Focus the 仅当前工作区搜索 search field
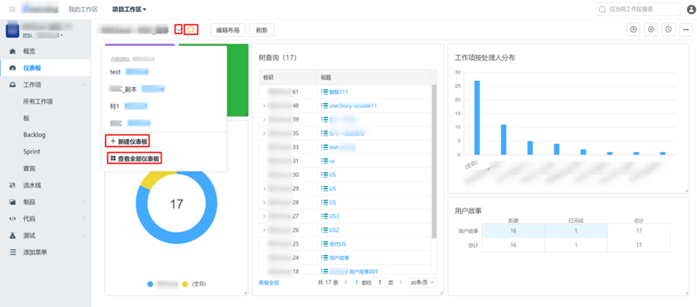Screen dimensions: 697x307 pos(638,10)
